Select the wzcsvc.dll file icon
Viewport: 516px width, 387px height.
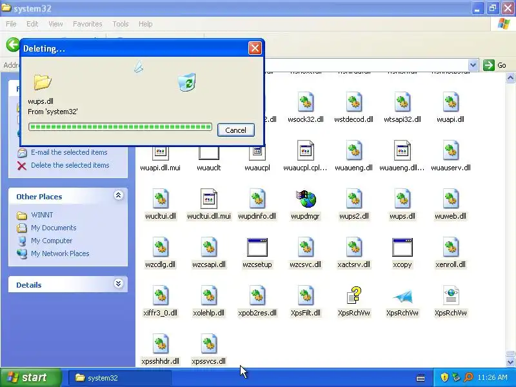point(306,247)
